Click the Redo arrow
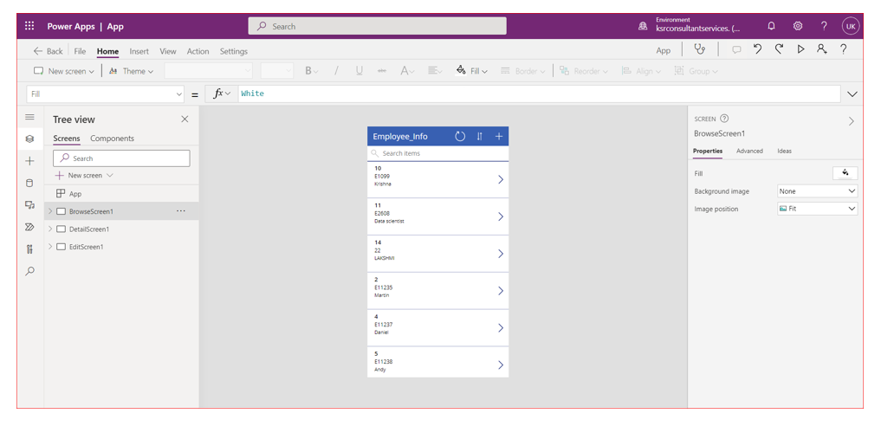 pyautogui.click(x=779, y=49)
